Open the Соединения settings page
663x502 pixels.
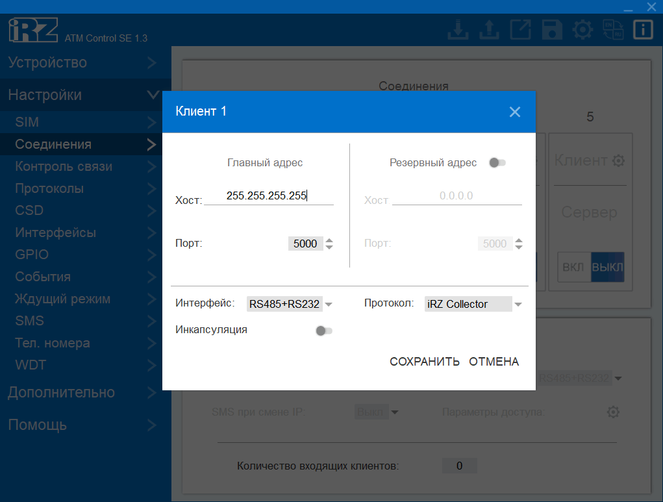click(65, 144)
